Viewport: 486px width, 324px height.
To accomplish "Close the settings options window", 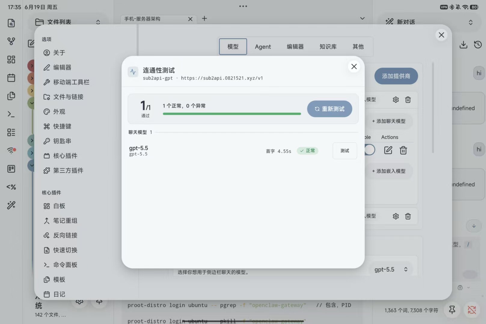I will pos(441,35).
